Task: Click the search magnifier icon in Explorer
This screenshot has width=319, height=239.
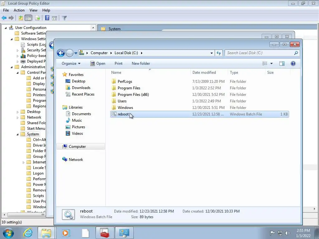Action: 296,53
